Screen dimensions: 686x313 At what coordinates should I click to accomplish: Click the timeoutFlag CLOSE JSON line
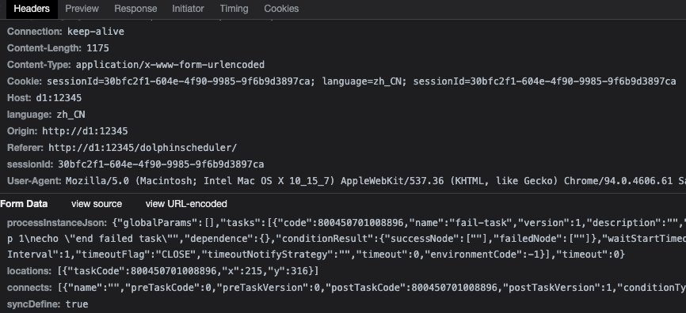[316, 254]
